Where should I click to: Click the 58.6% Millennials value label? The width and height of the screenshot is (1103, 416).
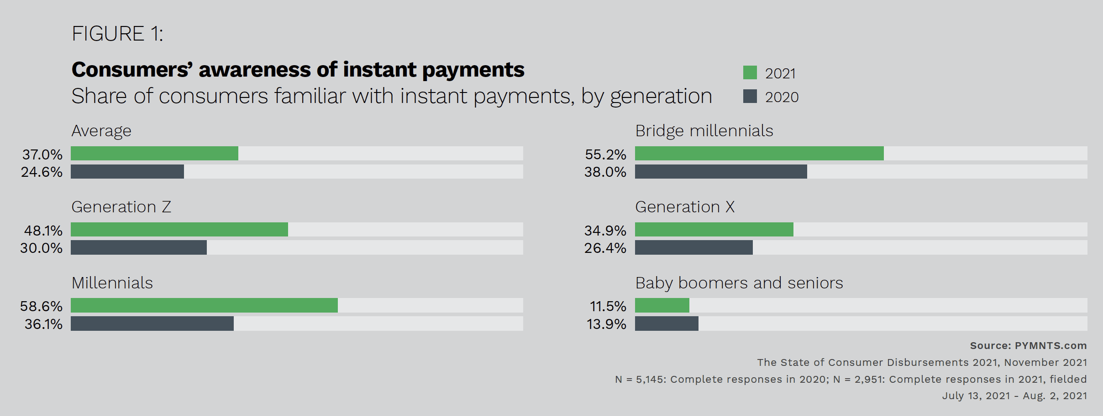click(41, 306)
